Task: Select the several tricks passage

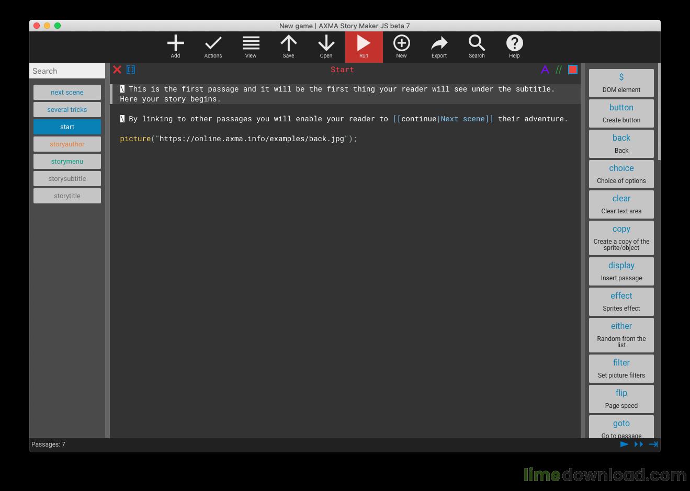Action: click(x=67, y=110)
